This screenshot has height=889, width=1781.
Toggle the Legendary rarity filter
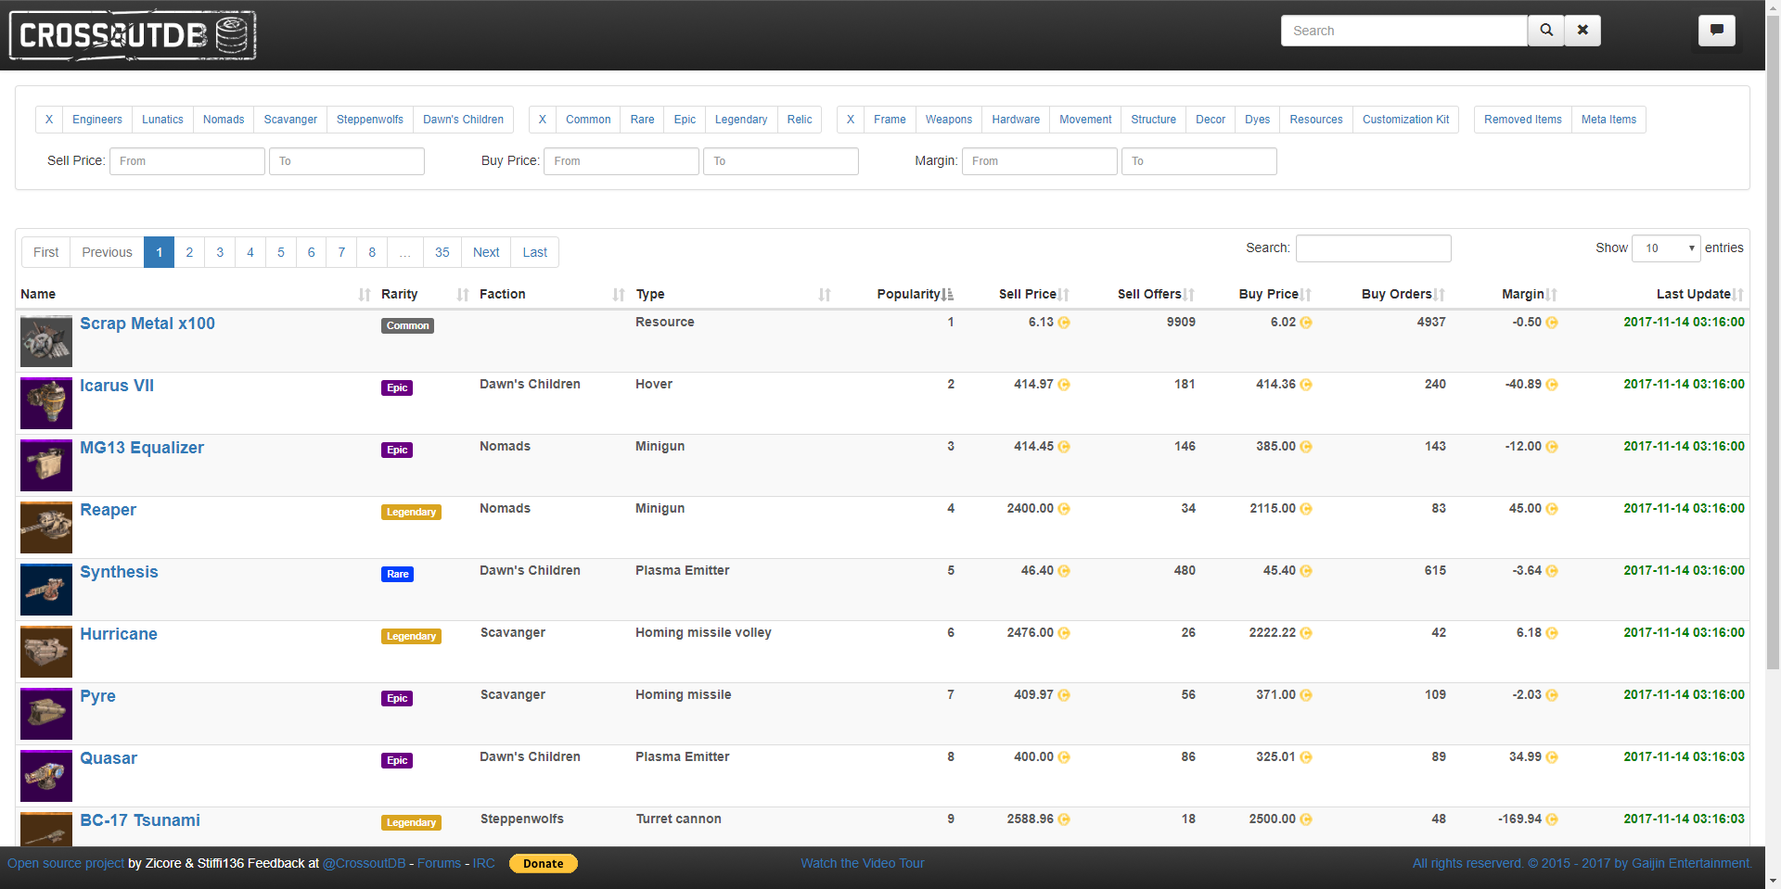click(740, 120)
